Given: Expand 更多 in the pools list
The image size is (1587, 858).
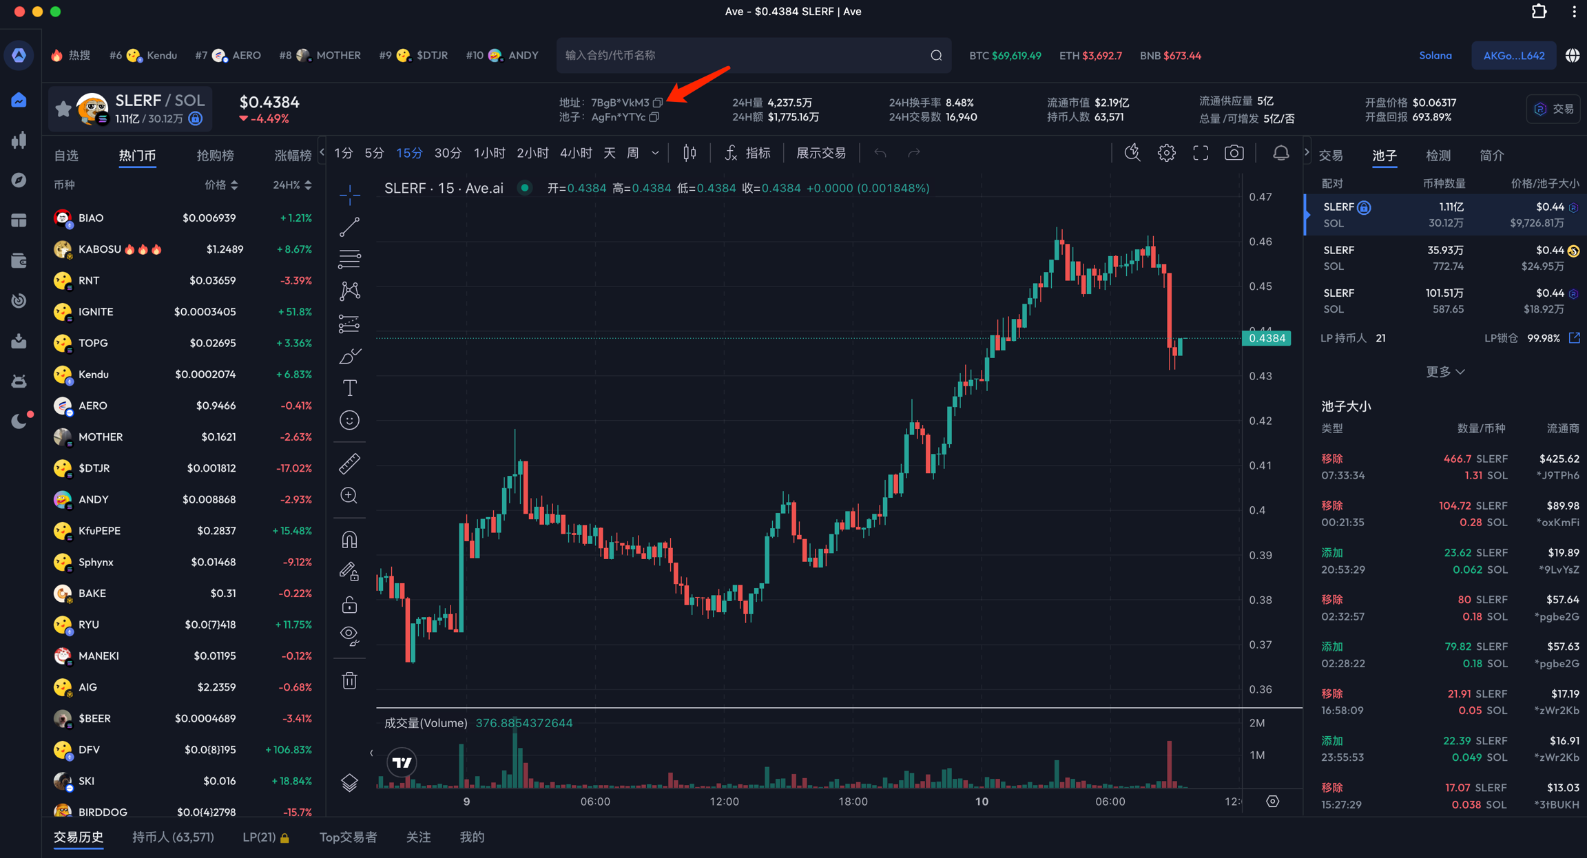Looking at the screenshot, I should (1444, 372).
